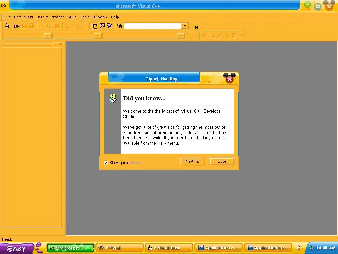The height and width of the screenshot is (254, 338).
Task: Click the taskbar clock showing 10:45 AM
Action: pos(326,248)
